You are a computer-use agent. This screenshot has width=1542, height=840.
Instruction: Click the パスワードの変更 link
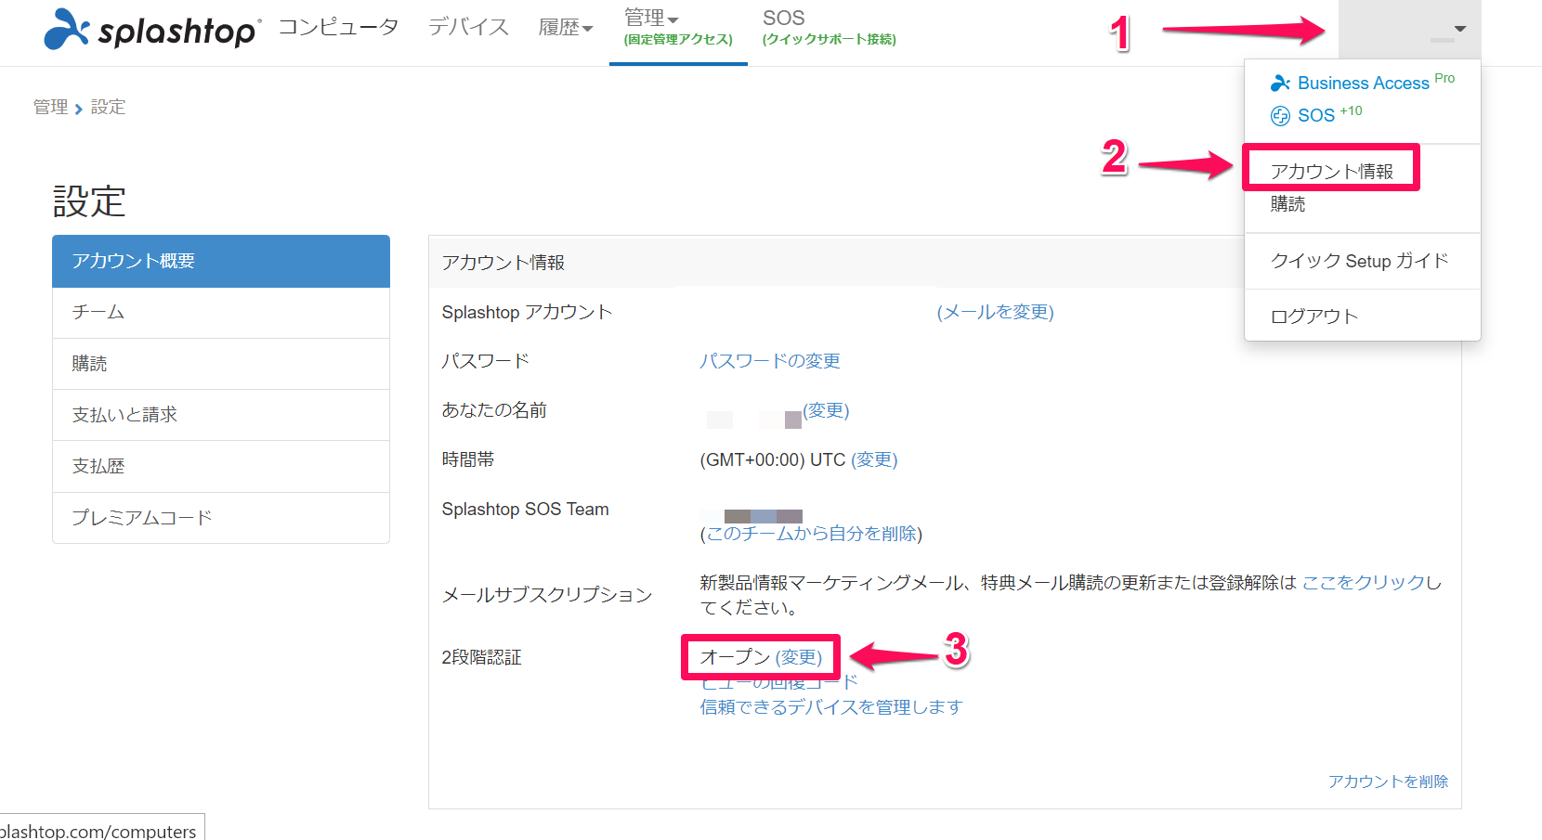coord(769,361)
